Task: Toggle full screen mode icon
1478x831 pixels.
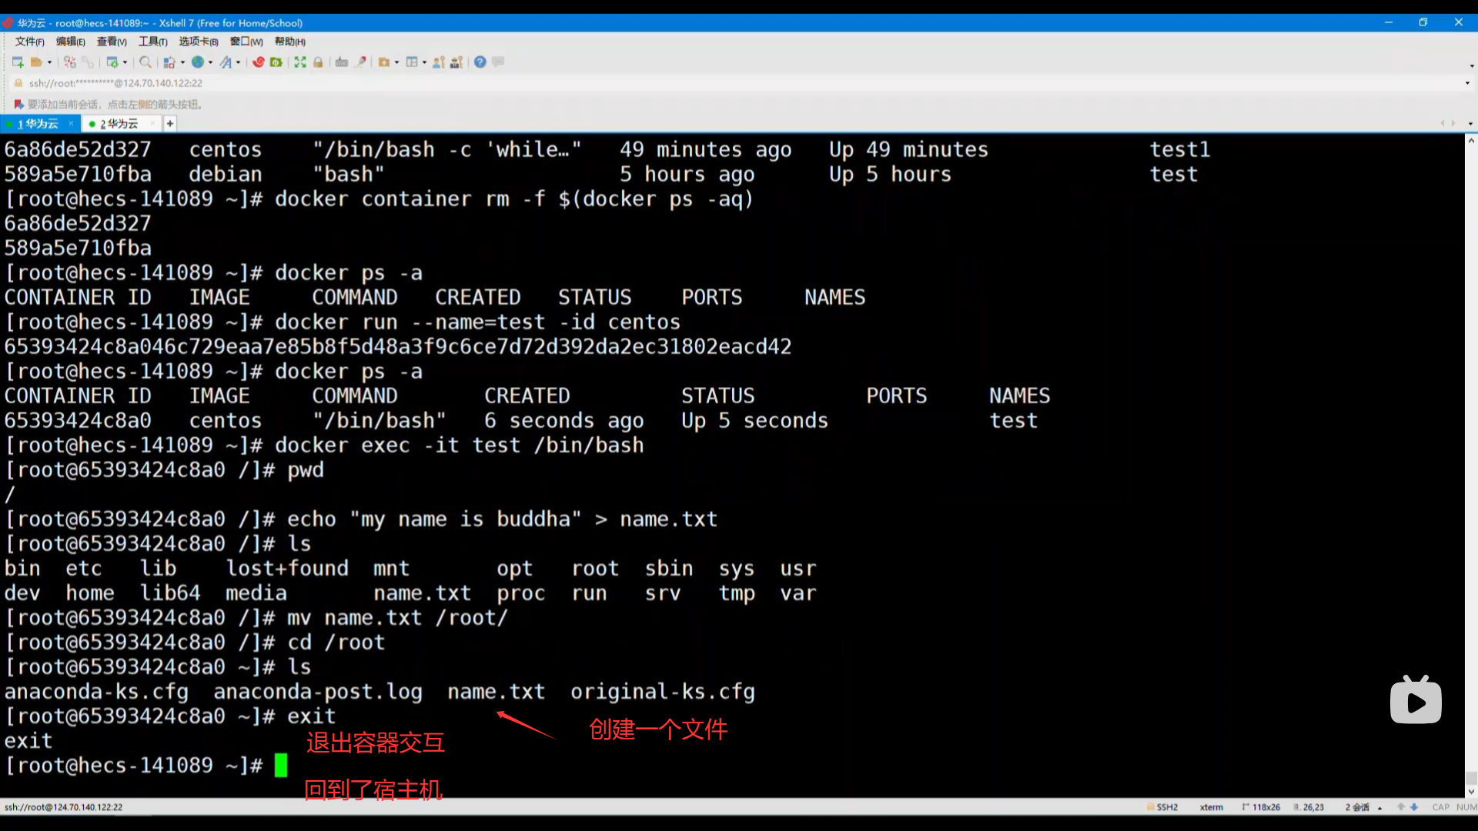Action: pos(300,62)
